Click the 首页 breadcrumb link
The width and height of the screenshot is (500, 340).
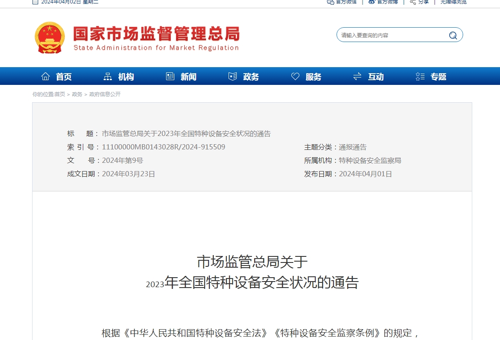click(x=60, y=94)
